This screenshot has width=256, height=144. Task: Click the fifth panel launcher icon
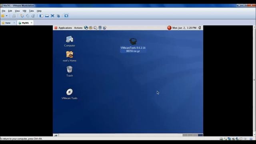coord(104,28)
